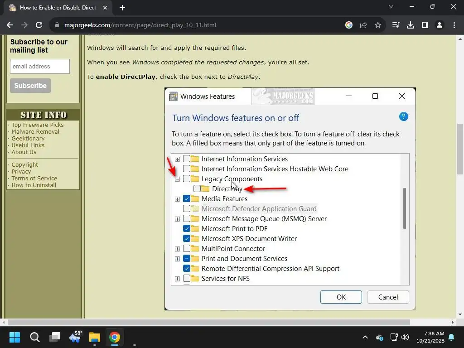This screenshot has width=464, height=348.
Task: Open the Chrome profile menu
Action: coord(440,25)
